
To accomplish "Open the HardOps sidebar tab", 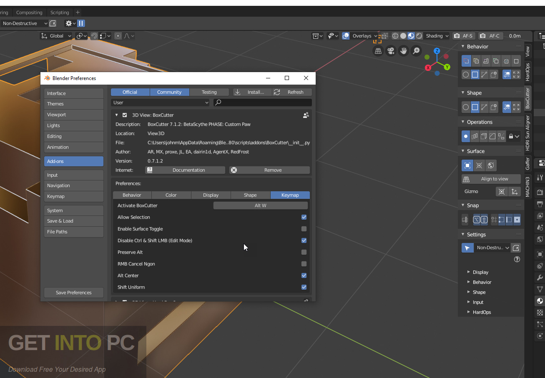I will pos(527,72).
